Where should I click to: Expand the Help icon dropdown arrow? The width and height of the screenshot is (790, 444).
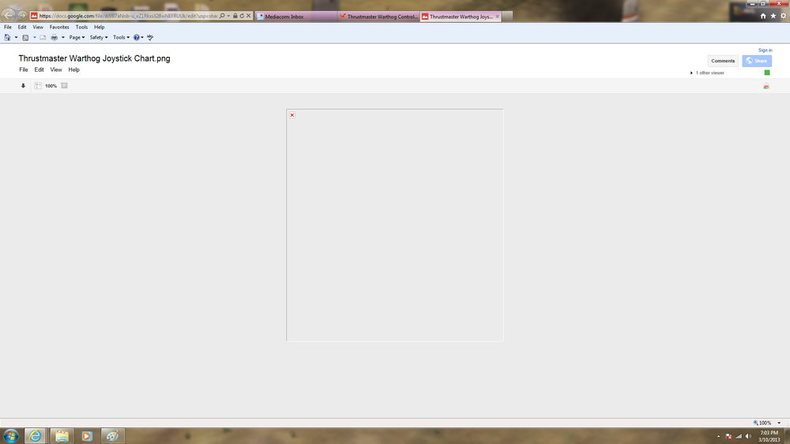tap(142, 37)
